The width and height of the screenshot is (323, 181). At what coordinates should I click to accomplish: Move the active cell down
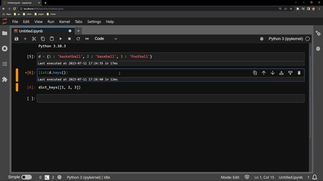(273, 73)
